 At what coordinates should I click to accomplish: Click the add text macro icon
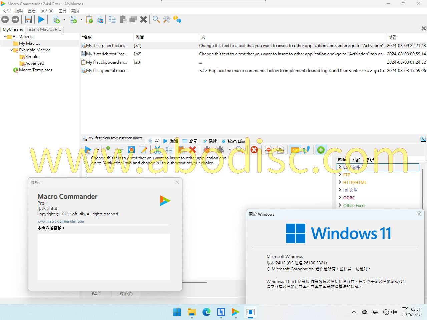point(73,20)
